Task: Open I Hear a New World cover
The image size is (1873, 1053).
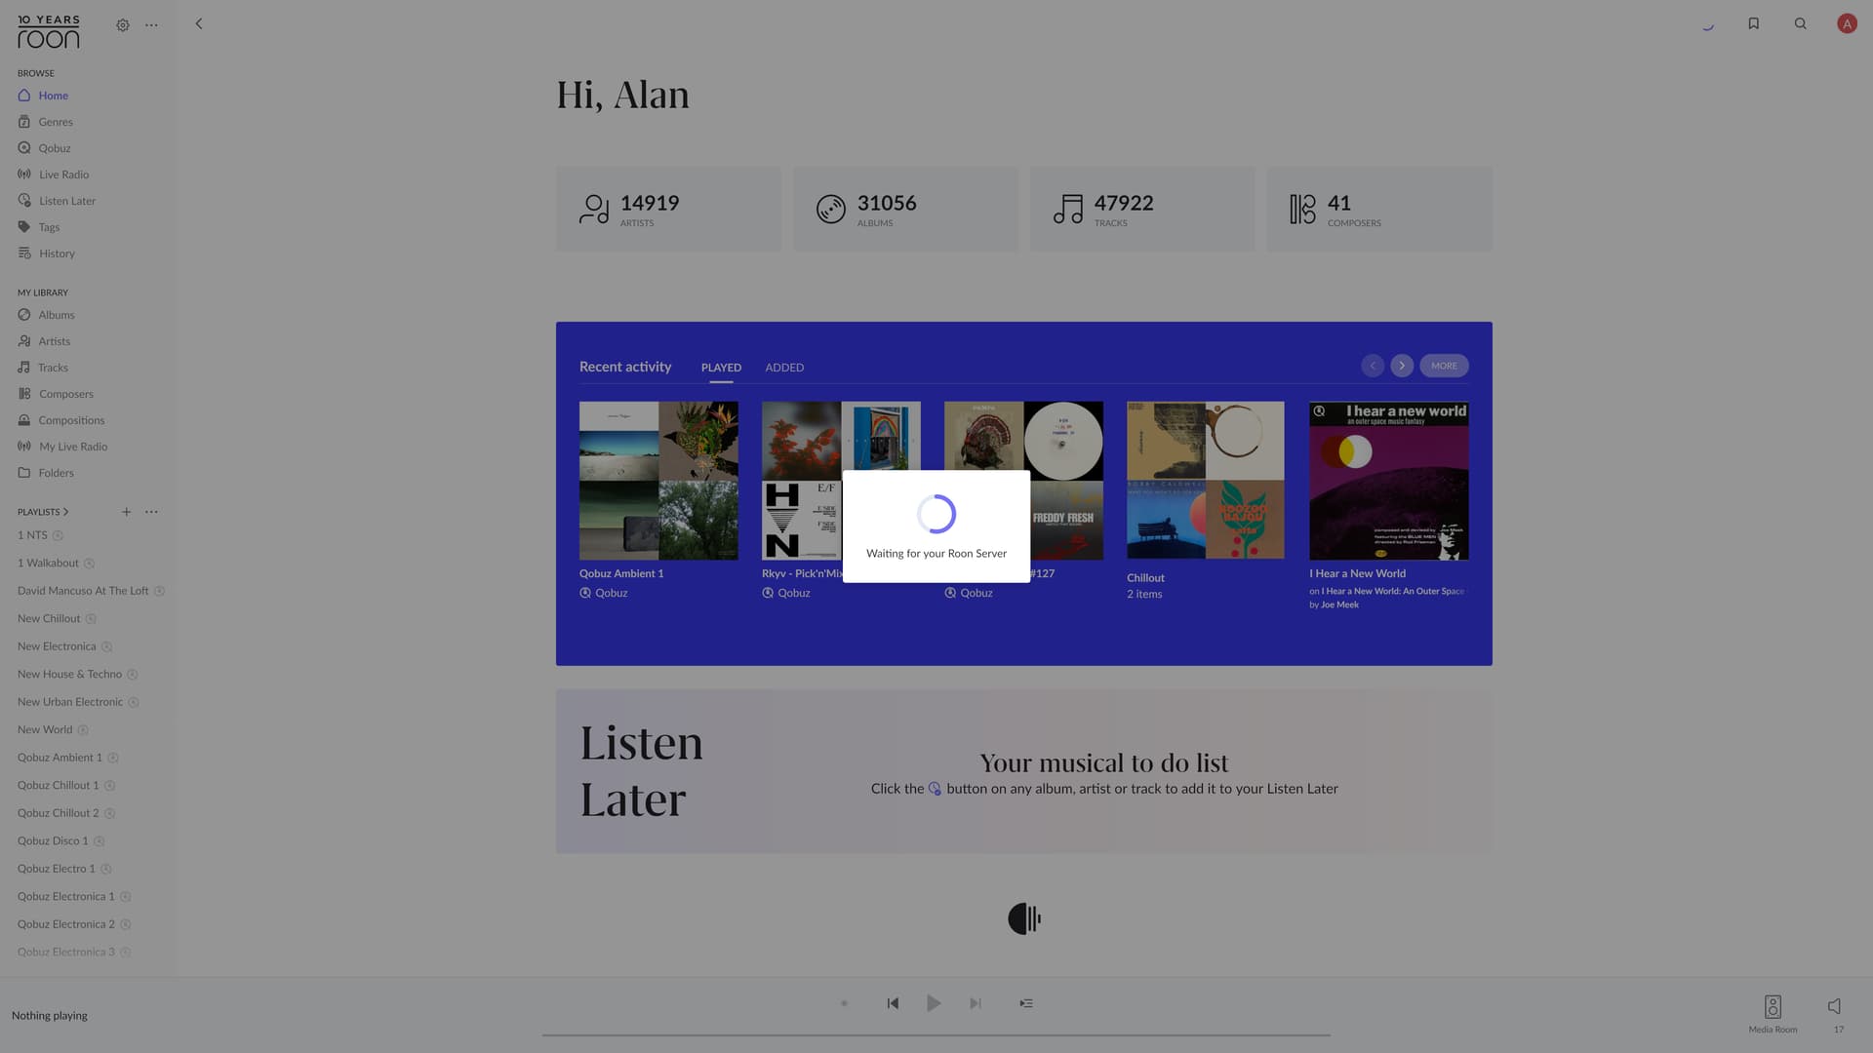Action: click(x=1389, y=481)
